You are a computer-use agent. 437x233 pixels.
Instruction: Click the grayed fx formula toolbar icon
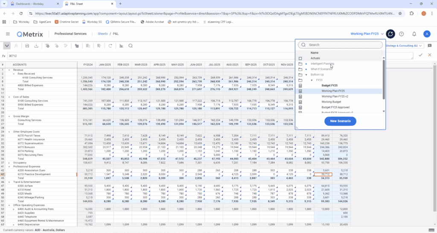(16, 46)
